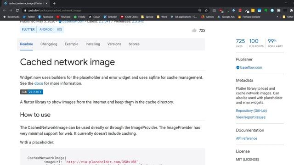The width and height of the screenshot is (294, 165).
Task: Open the Scores tab
Action: coord(134,44)
